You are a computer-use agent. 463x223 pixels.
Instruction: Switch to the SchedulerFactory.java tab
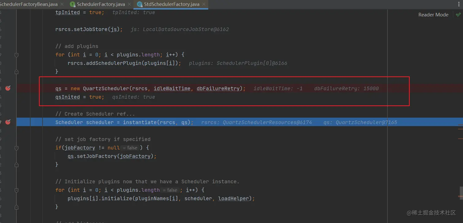pos(101,4)
